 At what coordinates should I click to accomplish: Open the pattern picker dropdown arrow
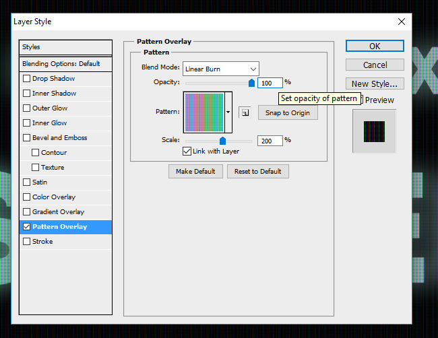pyautogui.click(x=228, y=112)
